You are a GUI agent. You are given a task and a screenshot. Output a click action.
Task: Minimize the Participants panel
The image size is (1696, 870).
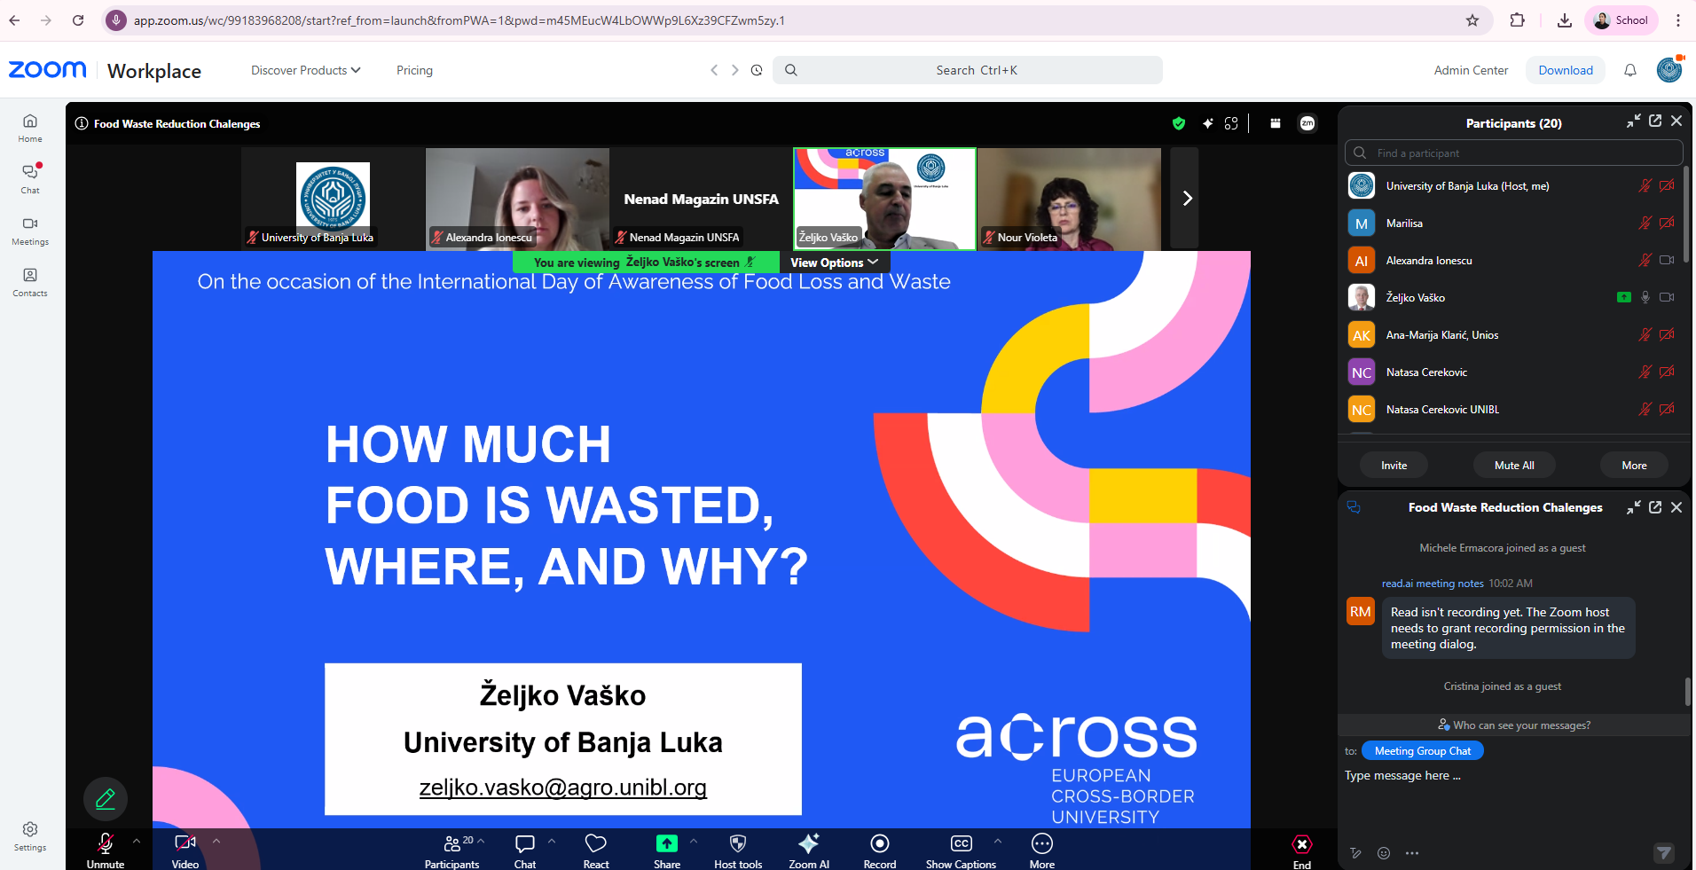click(1633, 121)
